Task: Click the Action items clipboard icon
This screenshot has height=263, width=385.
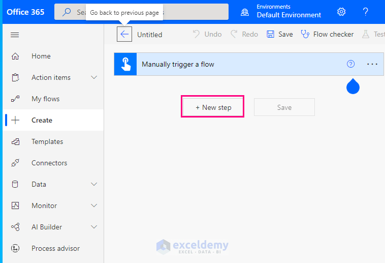Action: coord(15,77)
